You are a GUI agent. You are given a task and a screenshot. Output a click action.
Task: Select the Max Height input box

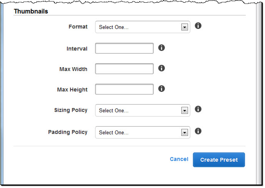(x=124, y=89)
